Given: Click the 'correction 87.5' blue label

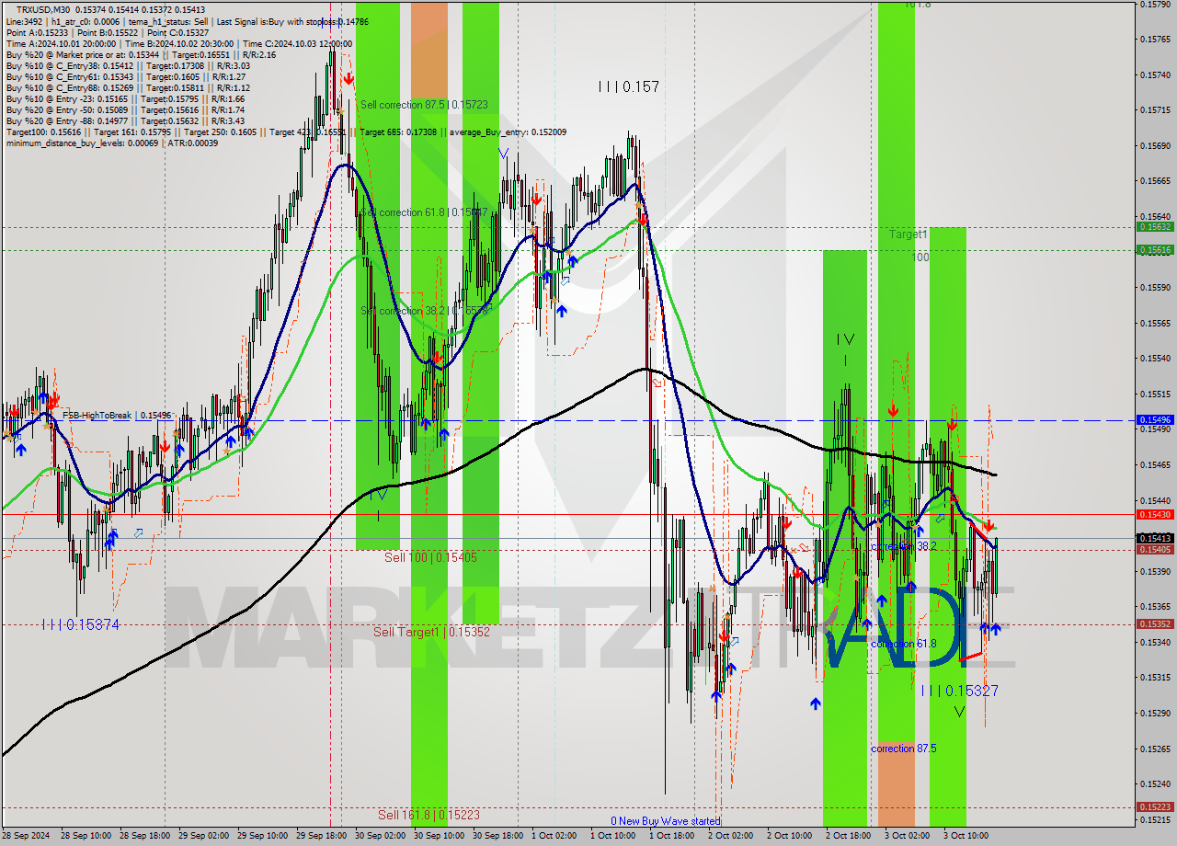Looking at the screenshot, I should click(x=903, y=749).
